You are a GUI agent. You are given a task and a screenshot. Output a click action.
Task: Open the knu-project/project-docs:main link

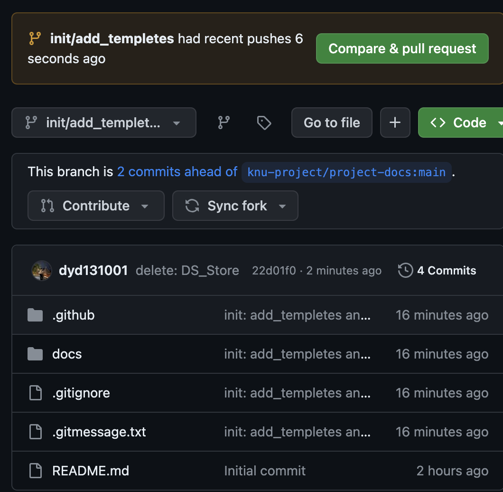click(x=346, y=172)
